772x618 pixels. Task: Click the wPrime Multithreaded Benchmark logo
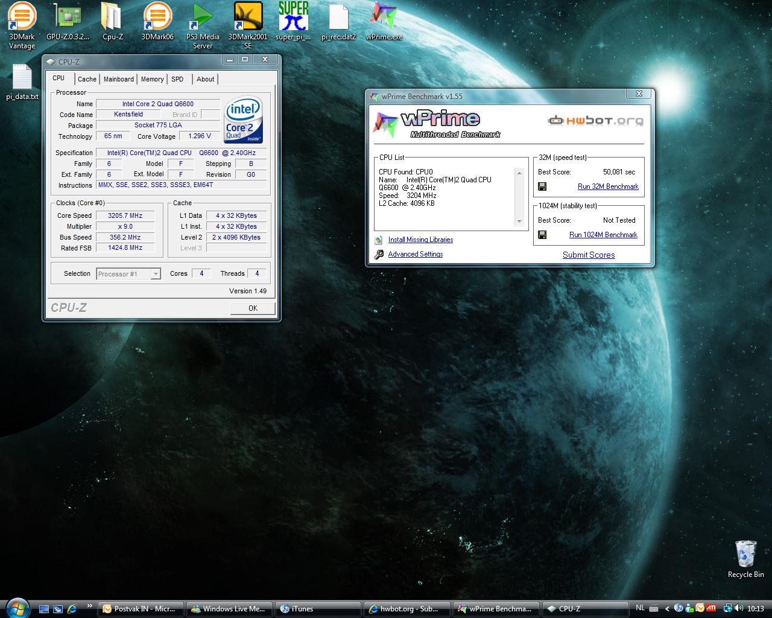click(x=437, y=124)
